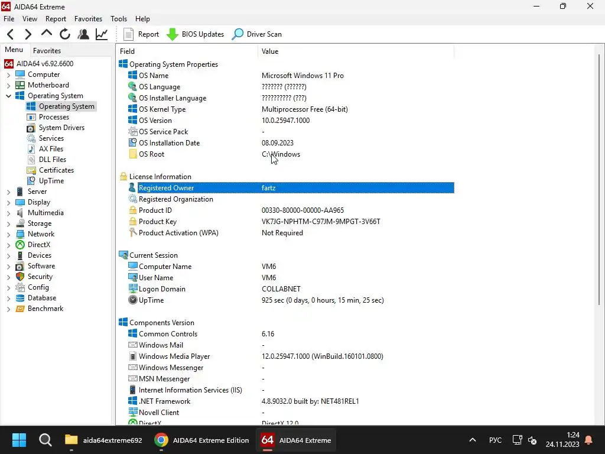Click the Back navigation arrow

pyautogui.click(x=11, y=34)
